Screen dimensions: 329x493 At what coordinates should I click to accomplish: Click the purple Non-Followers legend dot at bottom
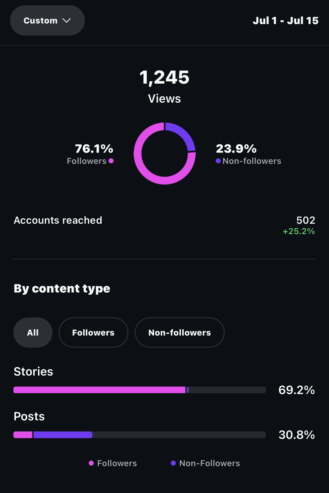click(x=173, y=463)
